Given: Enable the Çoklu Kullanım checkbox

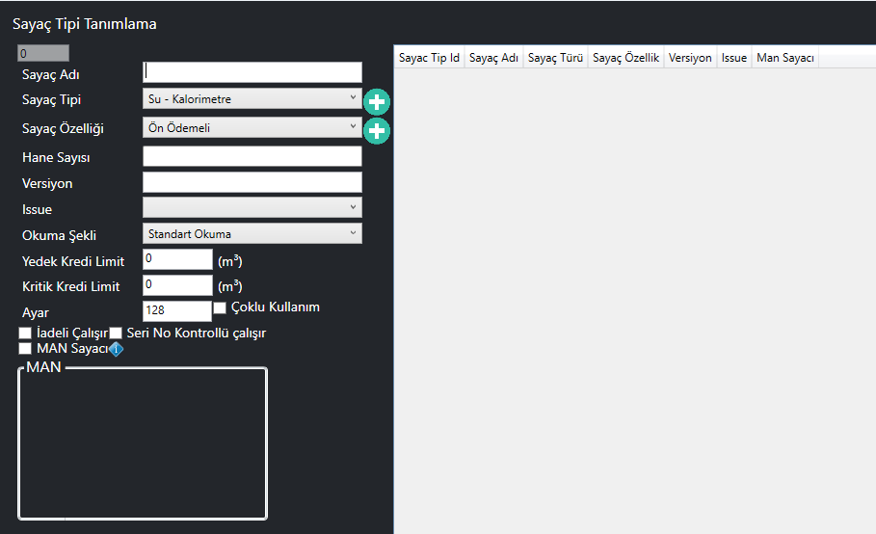Looking at the screenshot, I should (x=220, y=308).
